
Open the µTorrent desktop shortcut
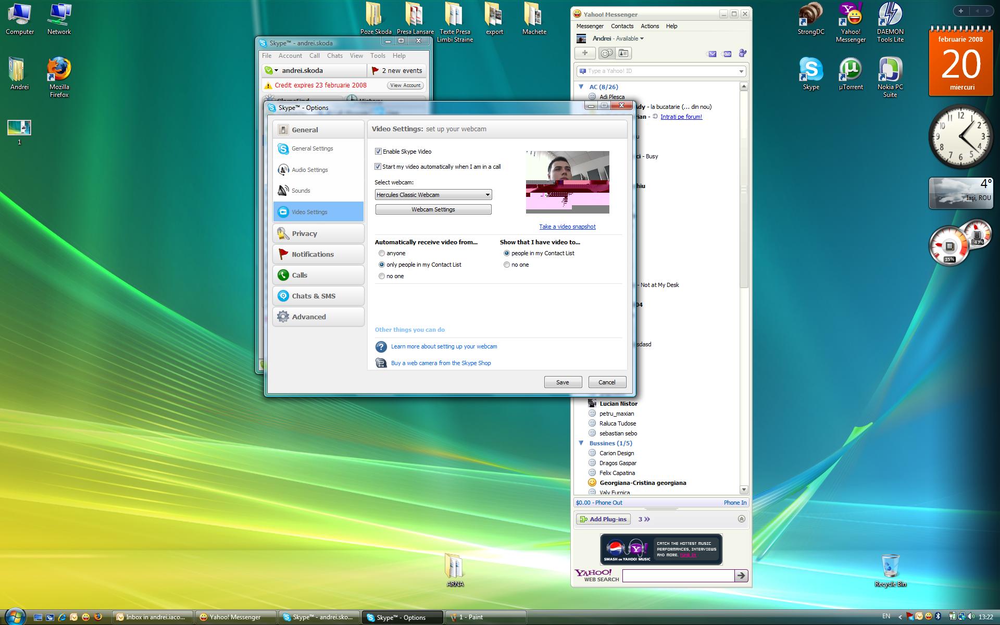(851, 74)
